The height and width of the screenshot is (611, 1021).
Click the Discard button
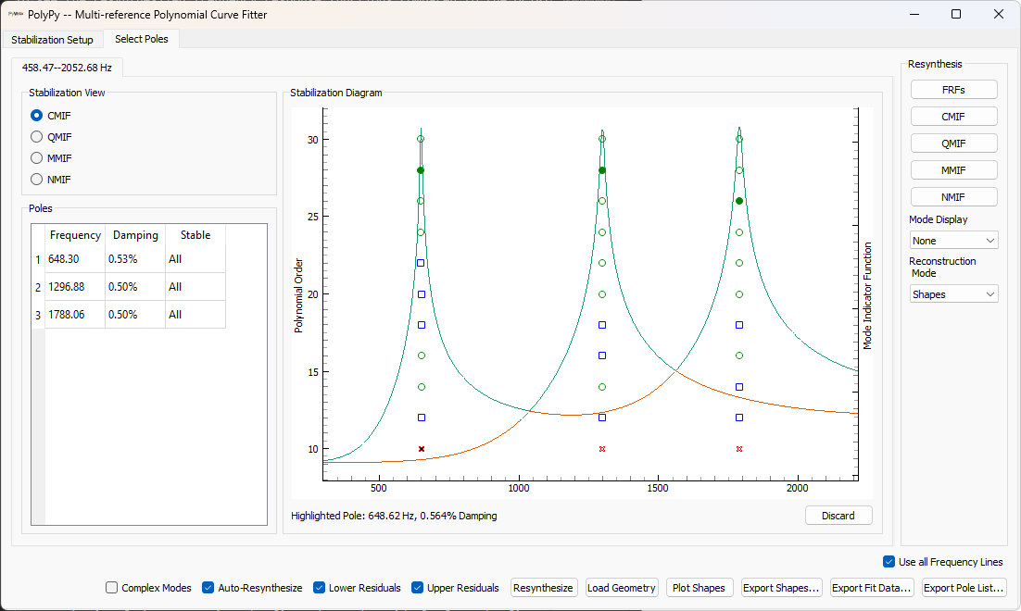pyautogui.click(x=838, y=516)
